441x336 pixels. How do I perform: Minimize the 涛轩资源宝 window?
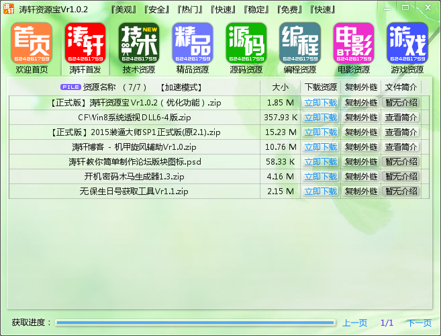pyautogui.click(x=387, y=9)
